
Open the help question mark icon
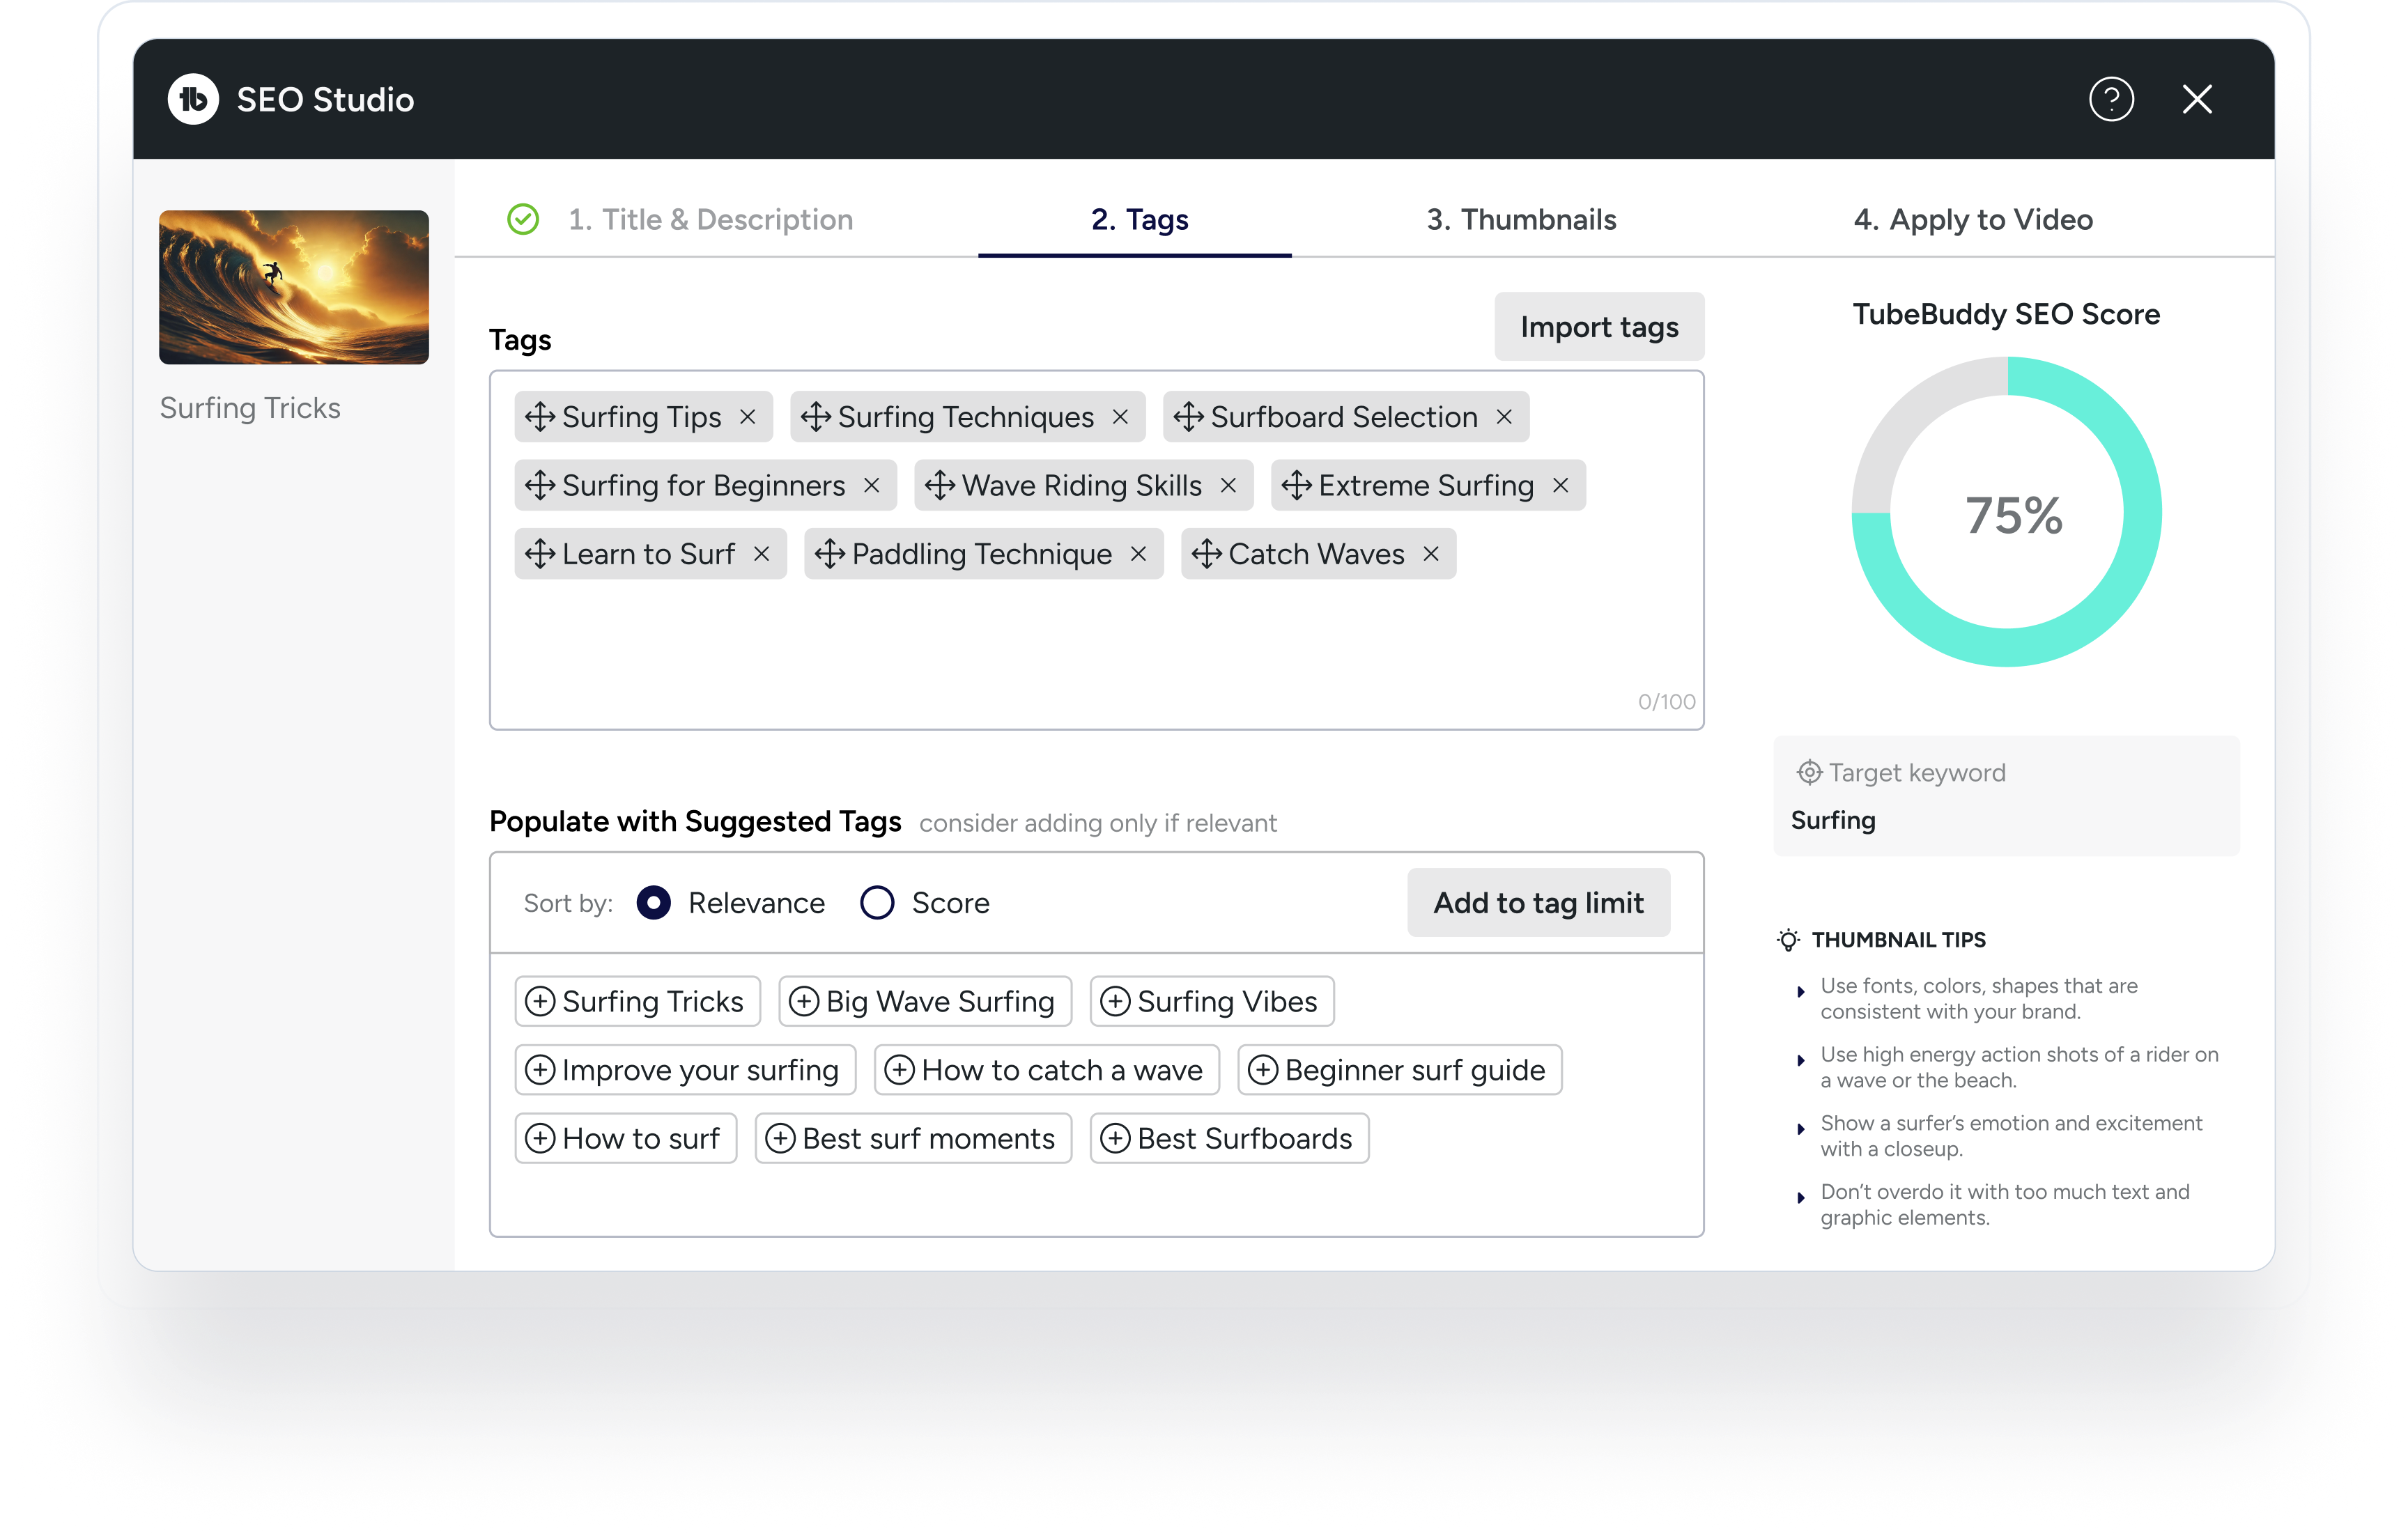click(2111, 99)
